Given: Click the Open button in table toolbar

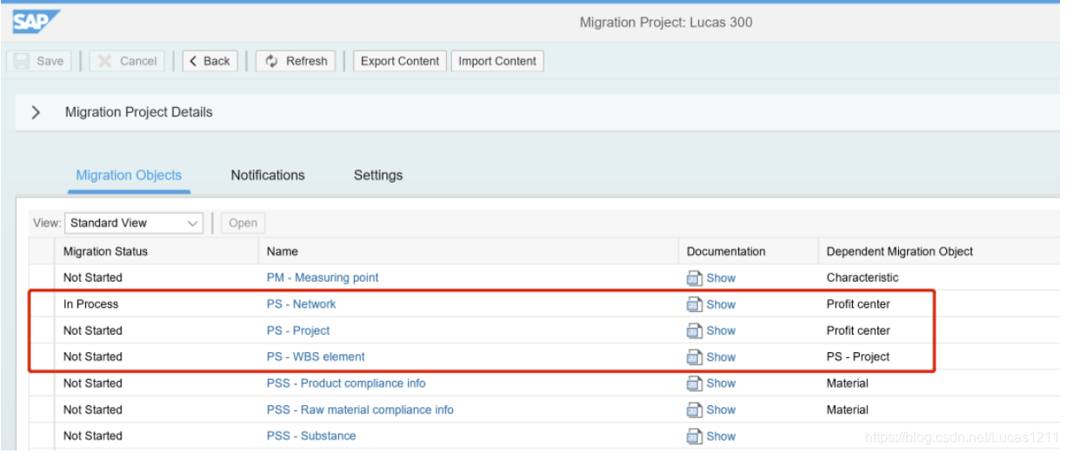Looking at the screenshot, I should point(243,223).
